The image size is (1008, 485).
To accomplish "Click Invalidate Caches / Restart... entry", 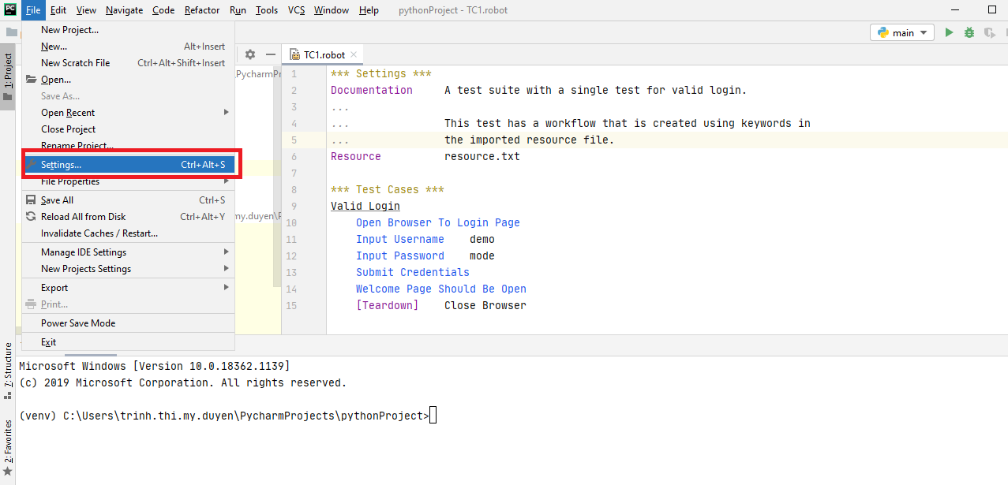I will click(x=99, y=233).
